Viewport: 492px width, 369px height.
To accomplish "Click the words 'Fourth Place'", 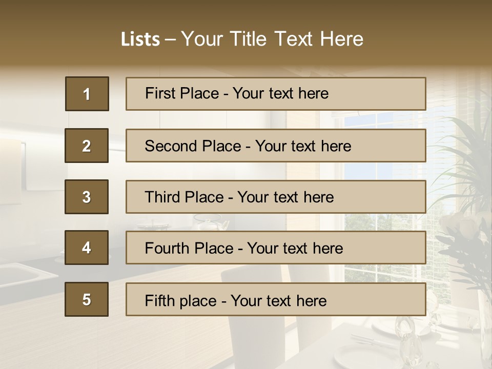I will point(189,248).
